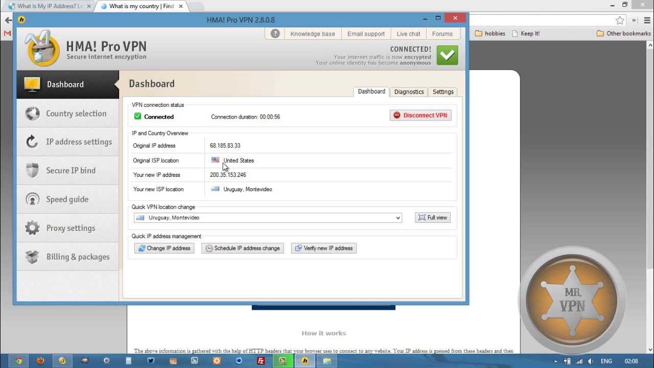Select 'What is my country' Chrome tab

tap(141, 6)
